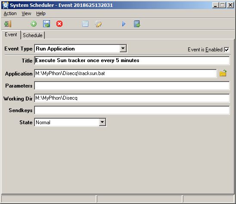Click the Title field with Sun tracker text
This screenshot has height=204, width=236.
(x=132, y=60)
